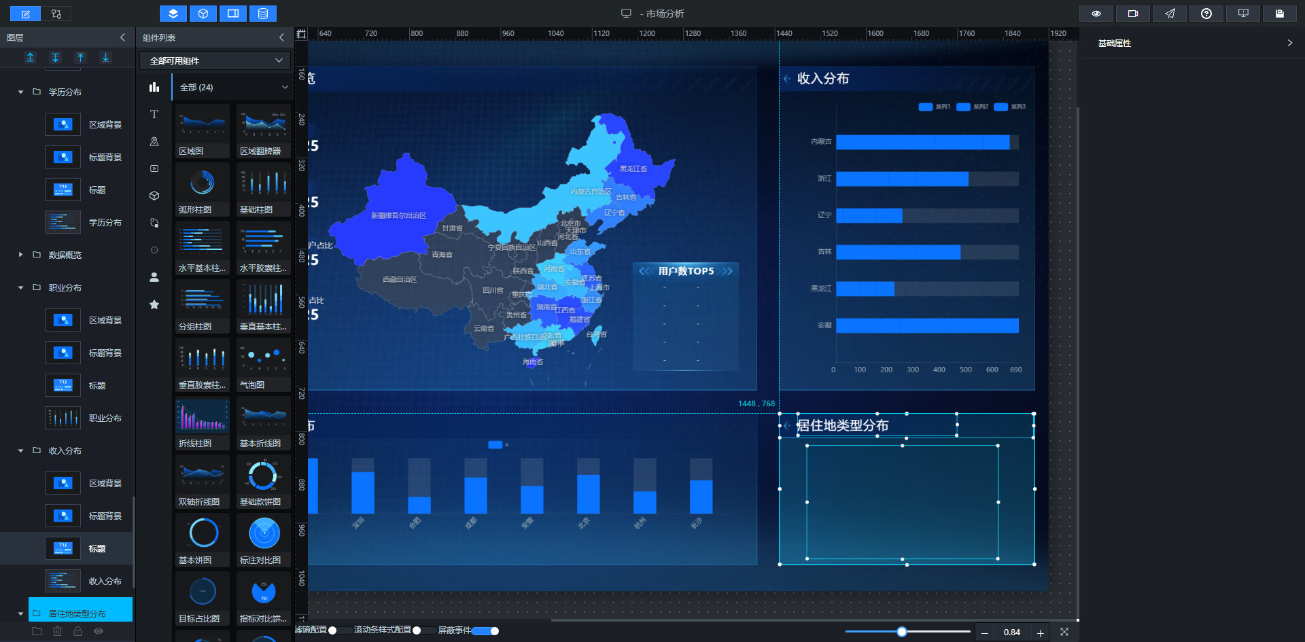Select the 全部 (24) component category
Screen dimensions: 1305x642
[232, 87]
